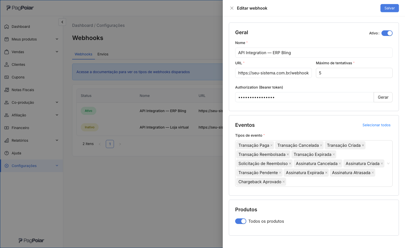Remove the Transação Expirada tag
The height and width of the screenshot is (248, 405).
pyautogui.click(x=334, y=154)
